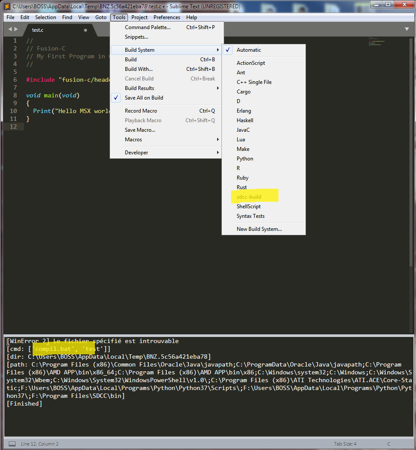
Task: Click the unsaved dot on test.c tab
Action: [85, 30]
